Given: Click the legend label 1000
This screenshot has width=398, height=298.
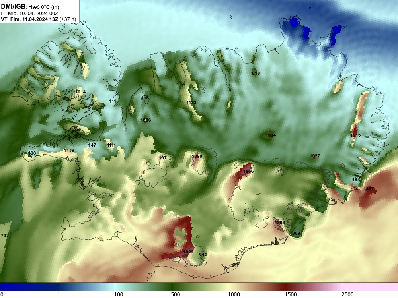Looking at the screenshot, I should (234, 294).
